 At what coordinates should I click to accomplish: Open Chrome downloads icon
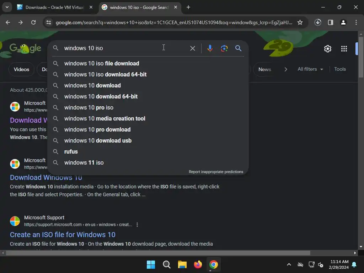[317, 22]
